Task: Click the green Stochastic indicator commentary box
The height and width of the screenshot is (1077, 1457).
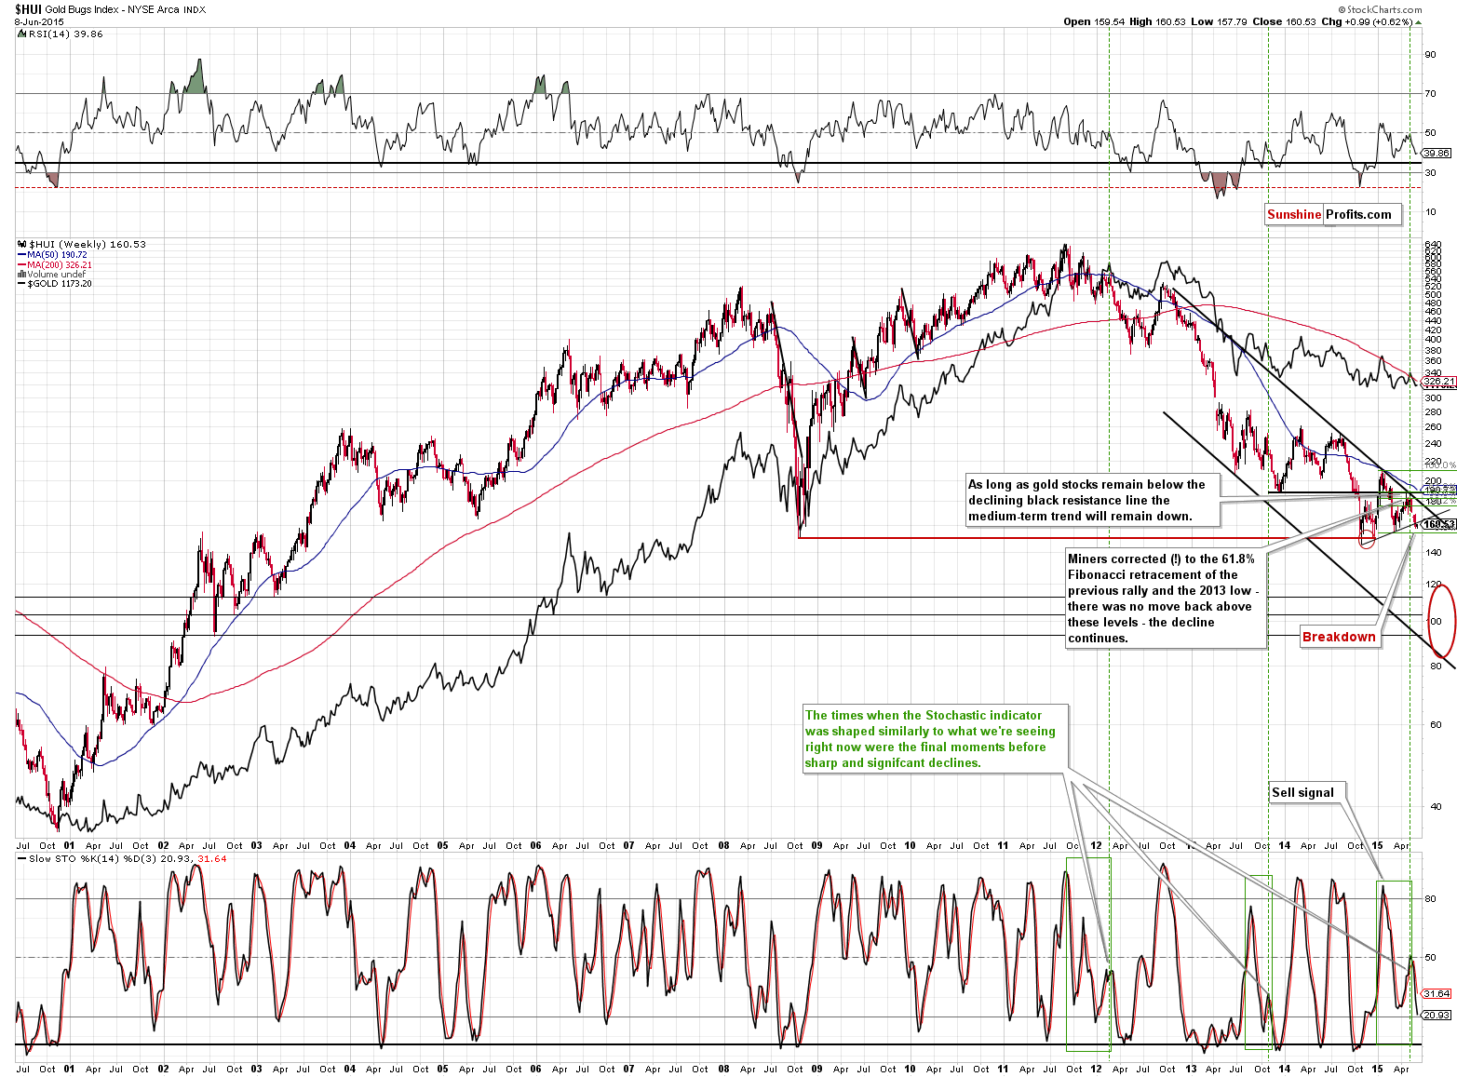Action: [935, 739]
